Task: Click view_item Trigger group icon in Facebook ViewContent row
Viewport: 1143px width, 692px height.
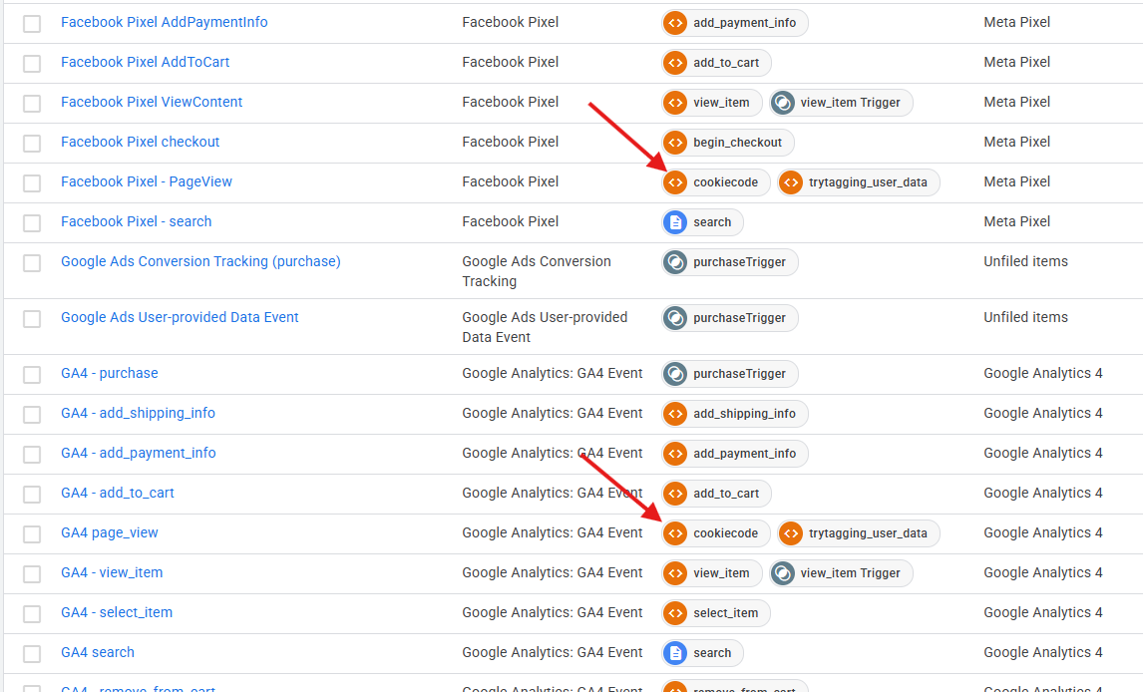Action: coord(783,103)
